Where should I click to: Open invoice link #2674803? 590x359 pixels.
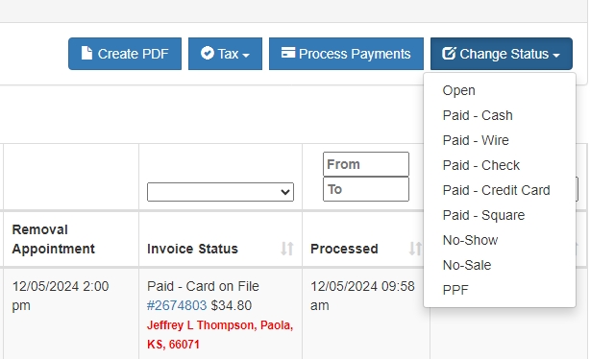[177, 305]
